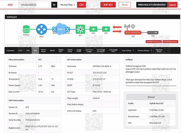181x133 pixels.
Task: Click the Indikasi Gangguan Fisik heading text
Action: (x=136, y=66)
